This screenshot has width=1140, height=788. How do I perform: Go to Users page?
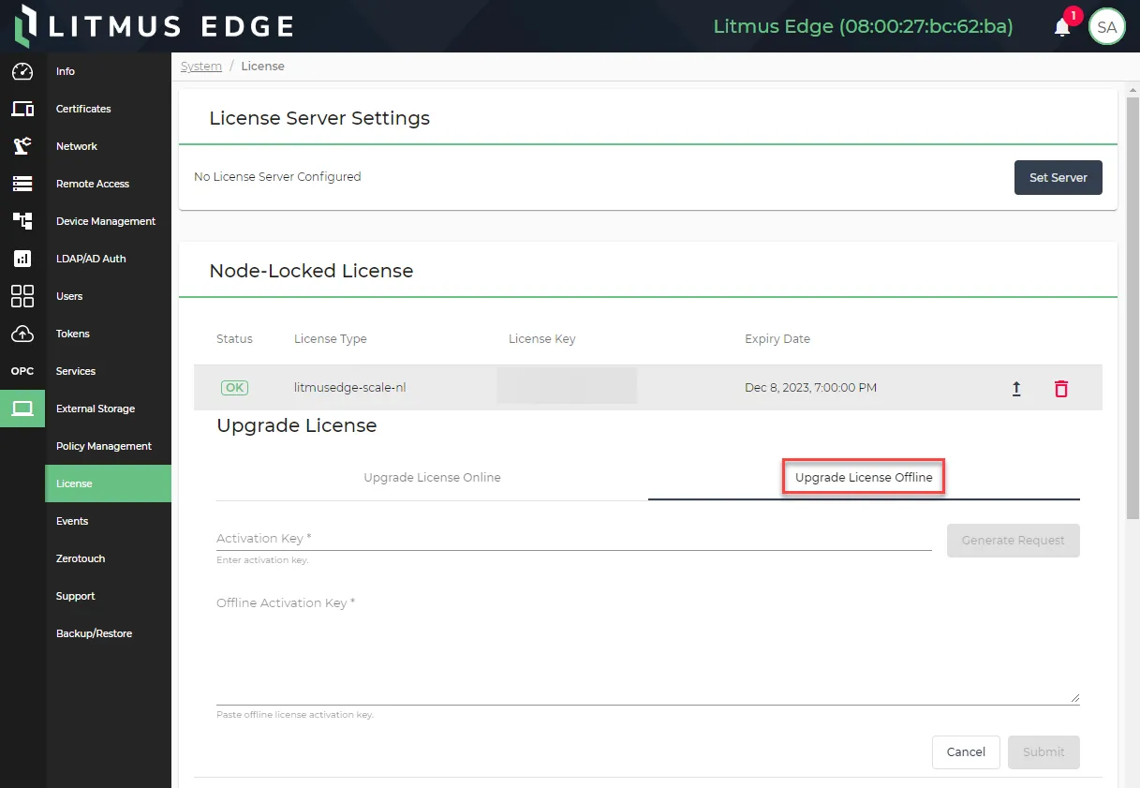pos(109,296)
